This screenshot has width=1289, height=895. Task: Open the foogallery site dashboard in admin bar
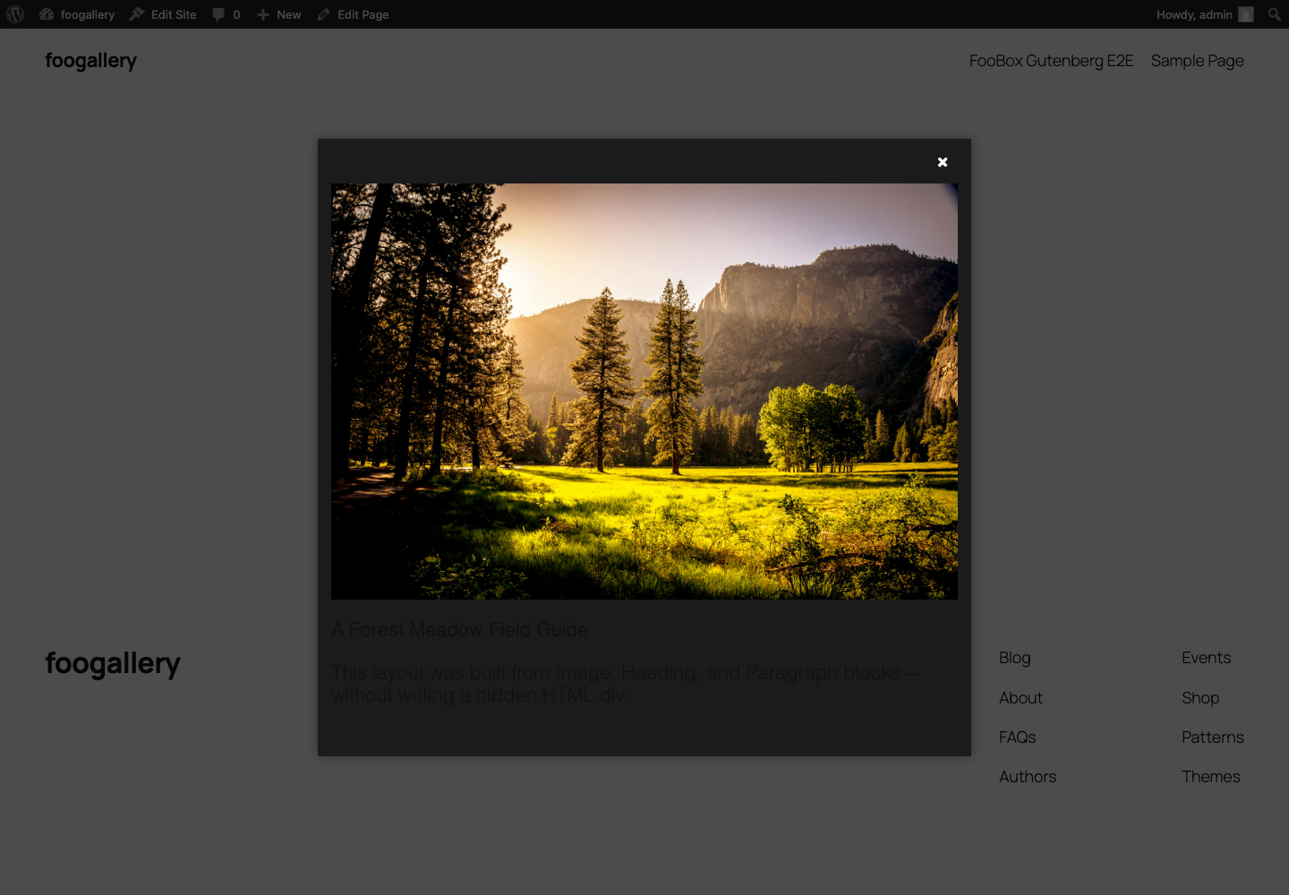point(77,14)
